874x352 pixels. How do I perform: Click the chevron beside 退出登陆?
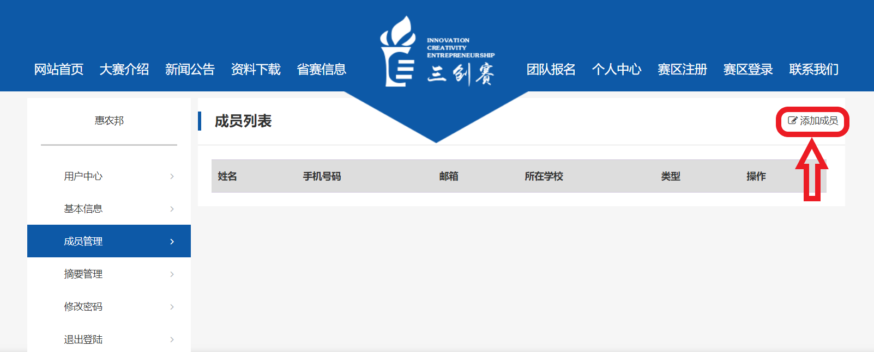click(x=172, y=339)
